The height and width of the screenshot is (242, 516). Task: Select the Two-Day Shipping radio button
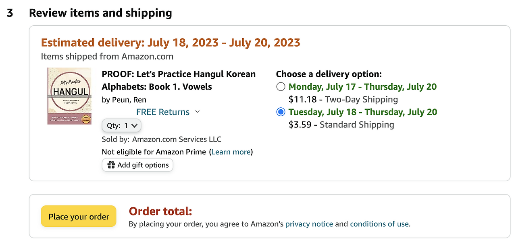tap(281, 87)
